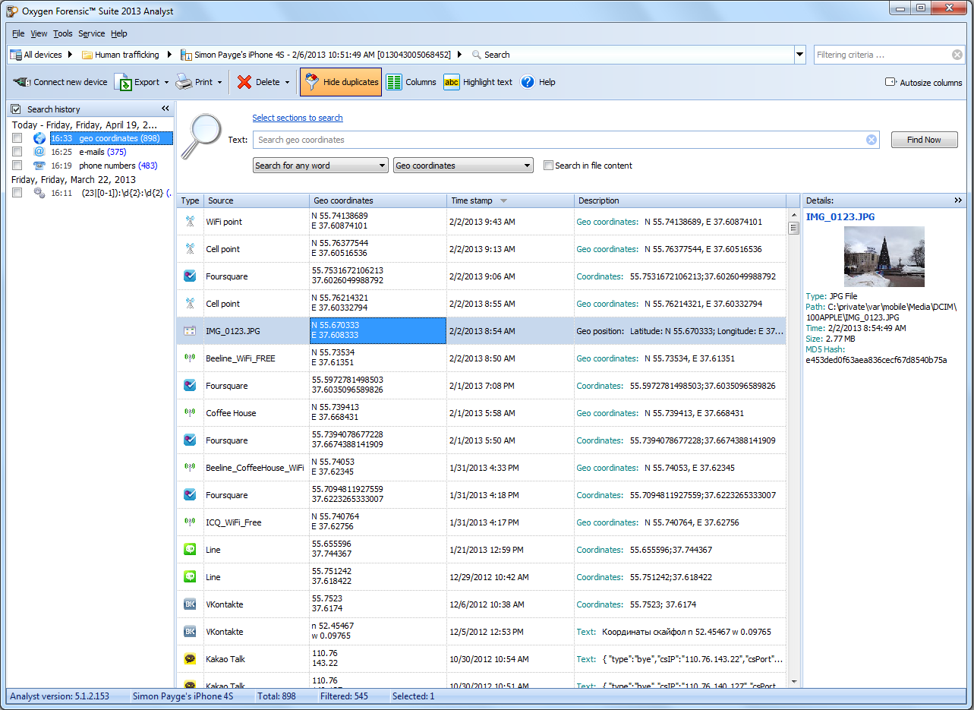Viewport: 974px width, 710px height.
Task: Click the Kakao Talk icon for 10:54 AM row
Action: [x=190, y=659]
